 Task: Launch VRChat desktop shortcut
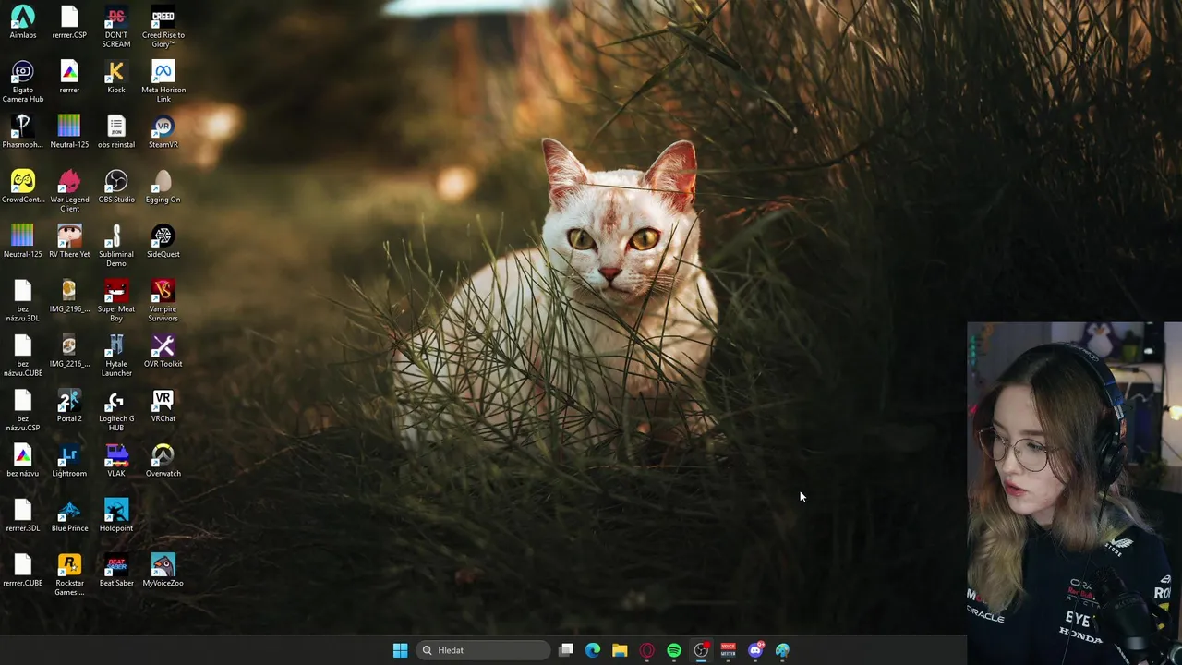(x=163, y=406)
